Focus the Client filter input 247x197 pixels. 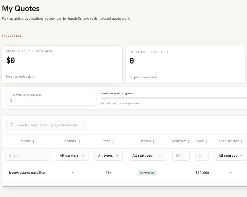tap(27, 155)
